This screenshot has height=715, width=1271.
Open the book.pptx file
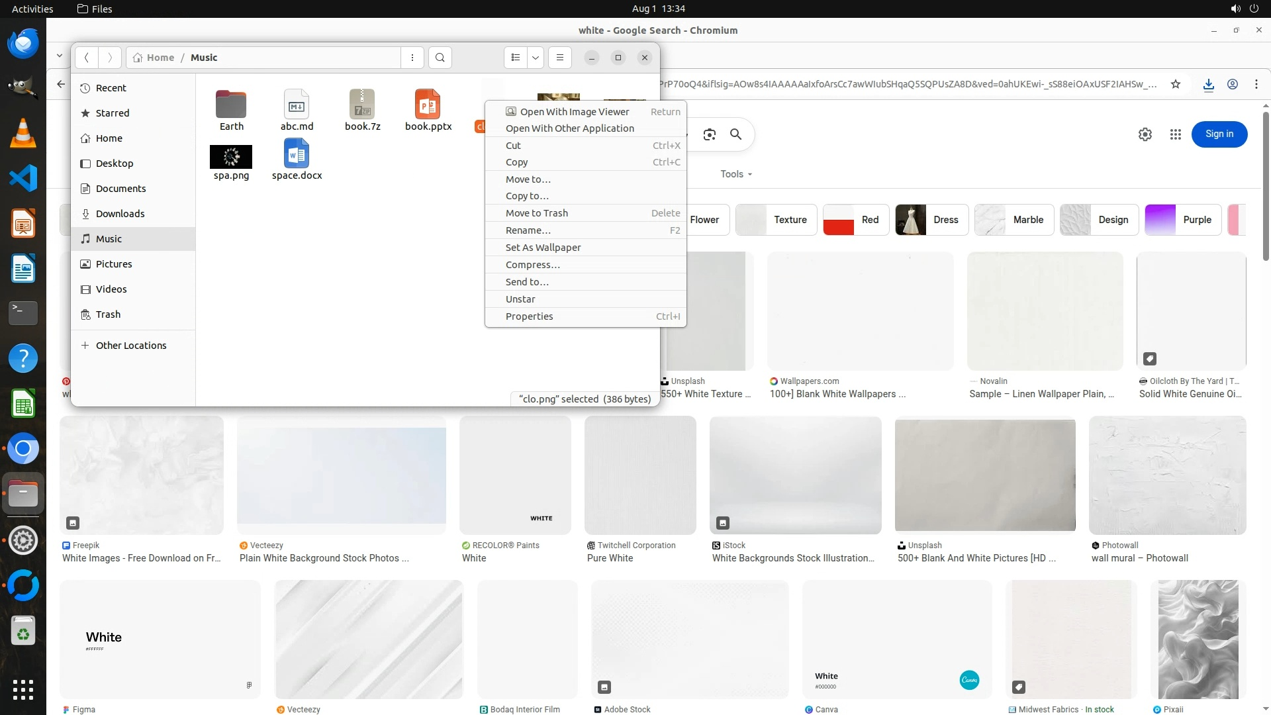pos(428,109)
